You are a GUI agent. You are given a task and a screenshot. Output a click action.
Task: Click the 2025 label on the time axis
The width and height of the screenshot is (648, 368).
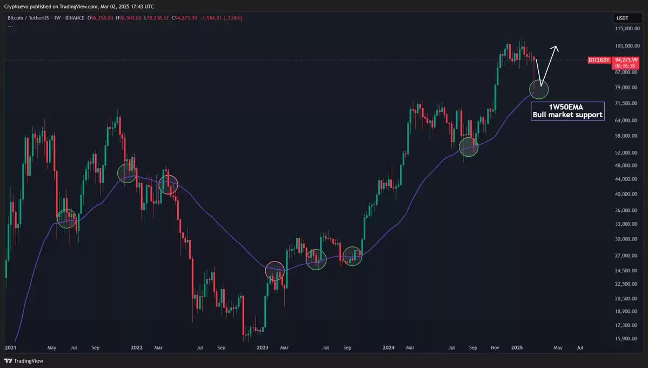tap(517, 348)
